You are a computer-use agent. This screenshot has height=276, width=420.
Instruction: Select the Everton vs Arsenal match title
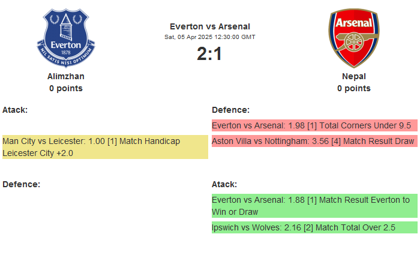[210, 26]
